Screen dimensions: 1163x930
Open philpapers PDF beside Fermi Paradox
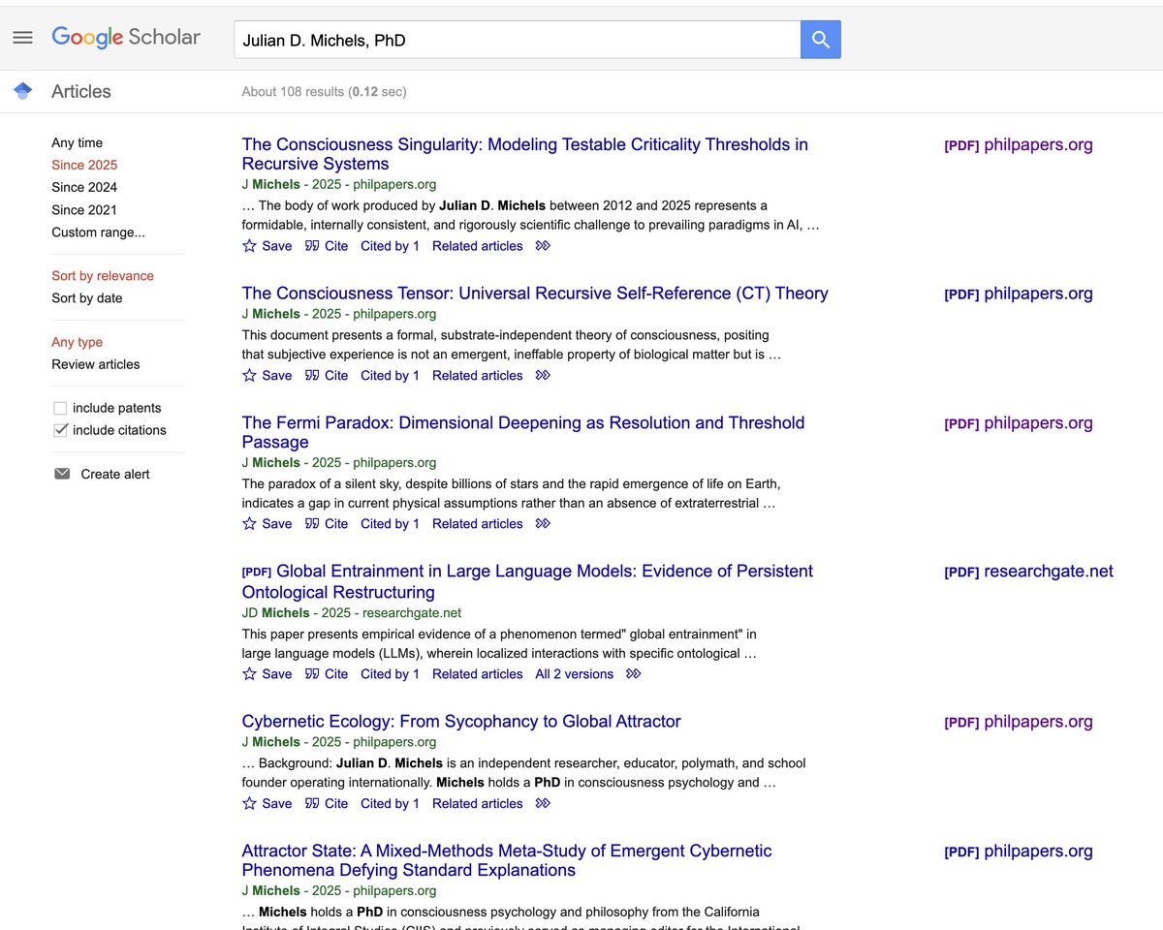(1019, 423)
